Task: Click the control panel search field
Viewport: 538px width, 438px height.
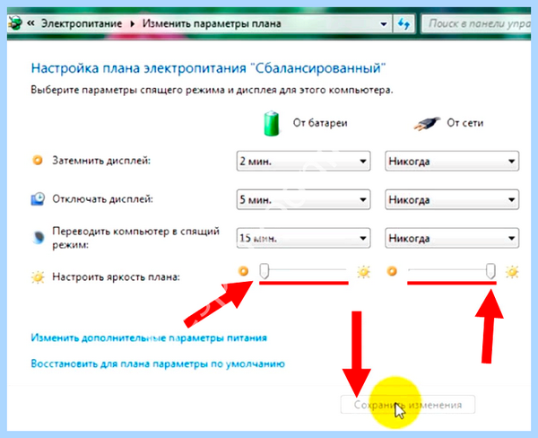Action: (x=476, y=23)
